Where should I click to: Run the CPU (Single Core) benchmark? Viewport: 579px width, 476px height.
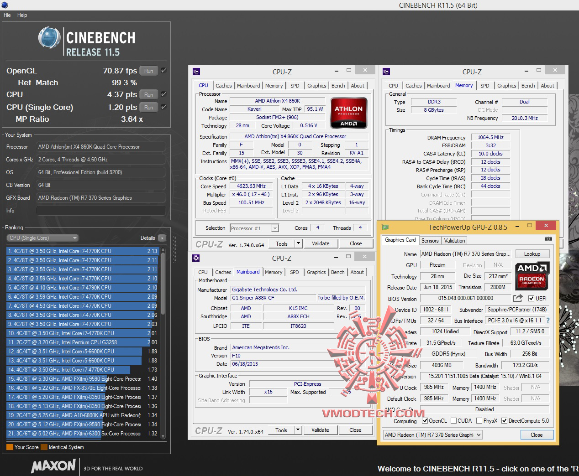click(x=149, y=108)
